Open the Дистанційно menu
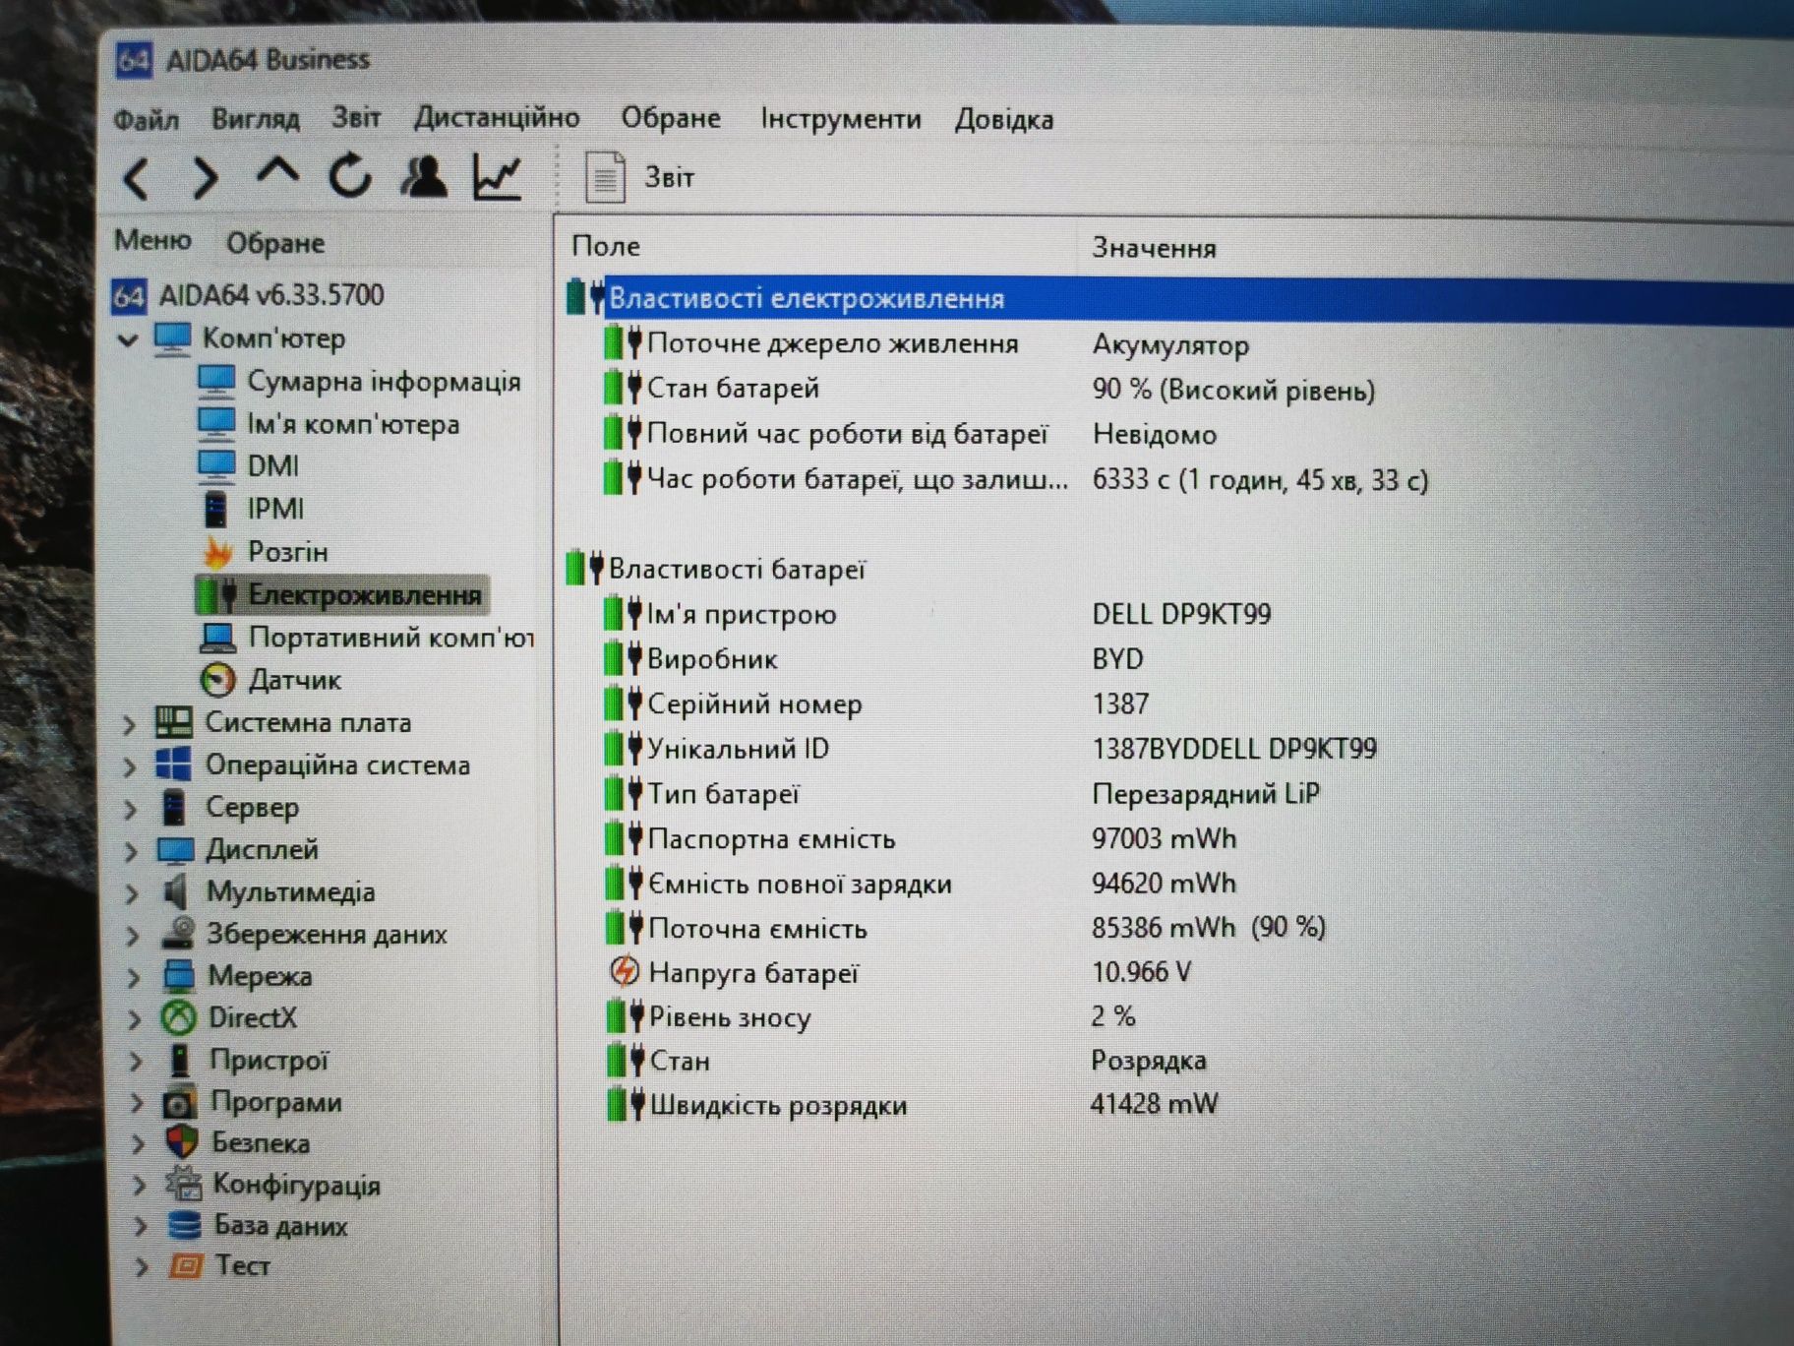1794x1346 pixels. 497,117
